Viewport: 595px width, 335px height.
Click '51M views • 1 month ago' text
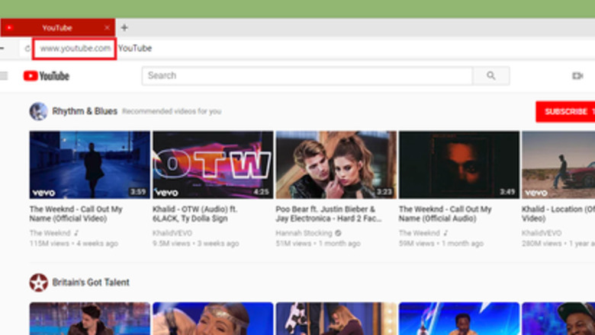(318, 244)
